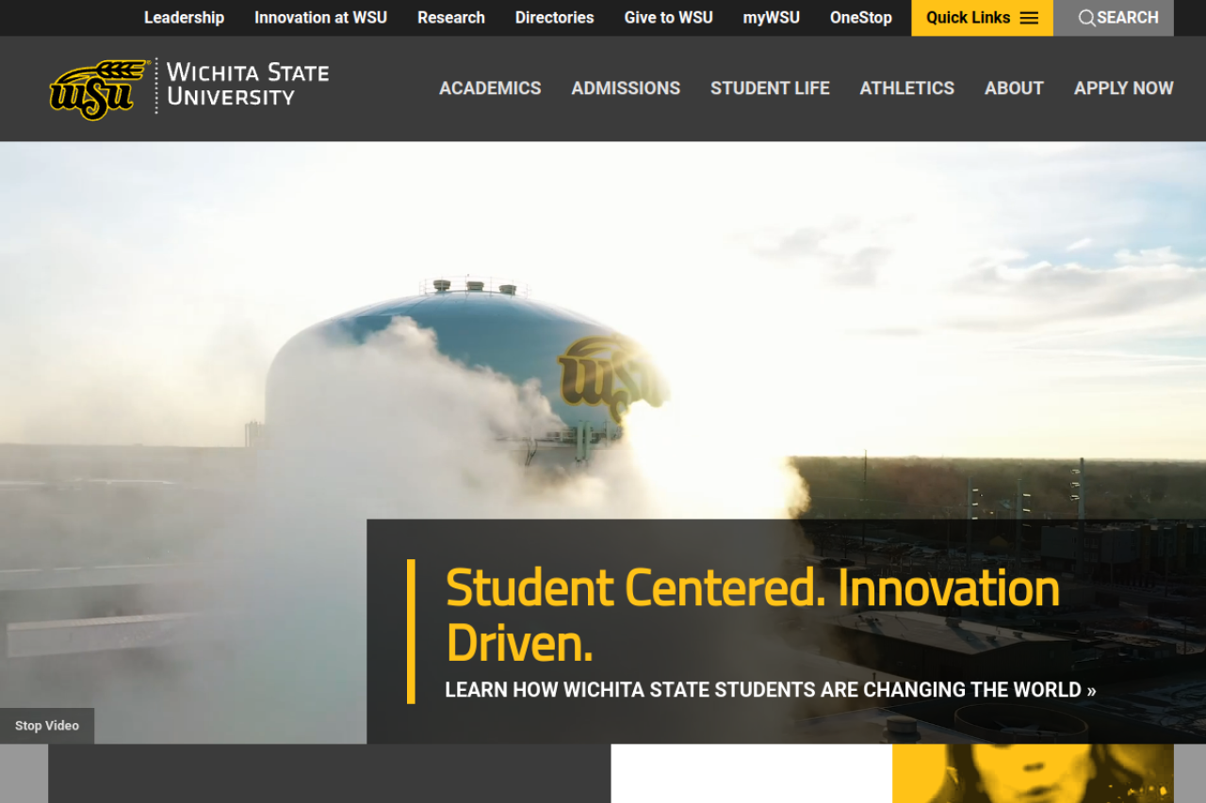Visit the Directories page
Screen dimensions: 1206x803
[x=555, y=18]
